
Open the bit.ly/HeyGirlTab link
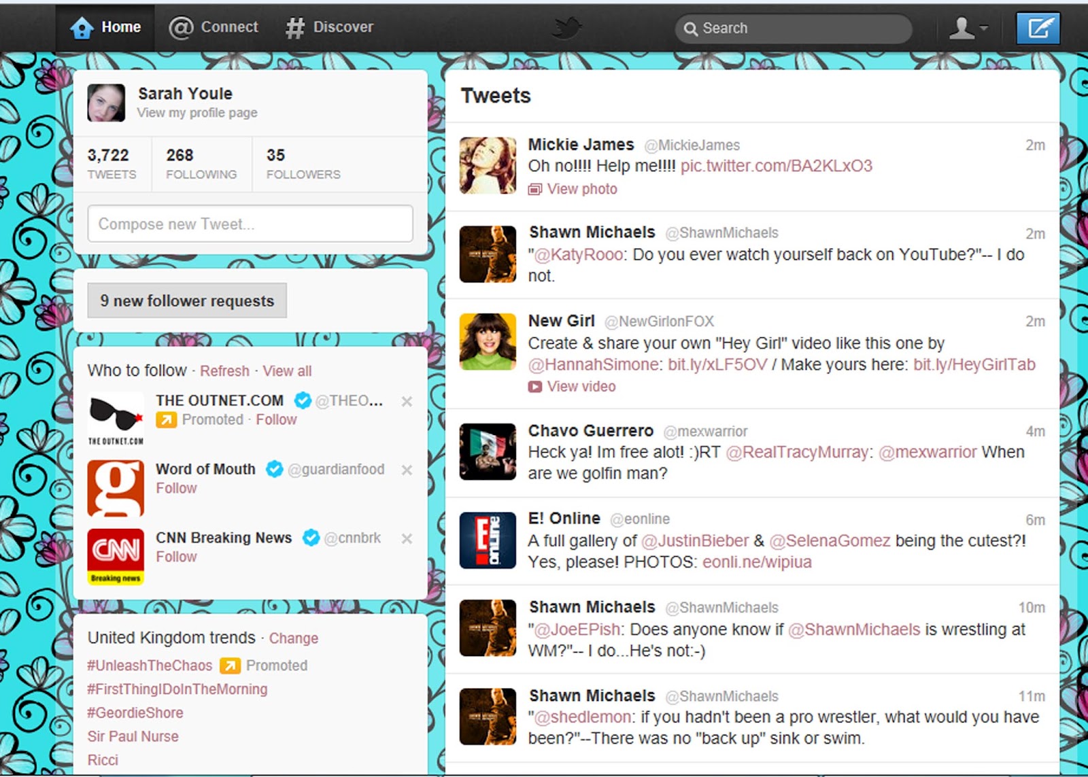[x=974, y=365]
